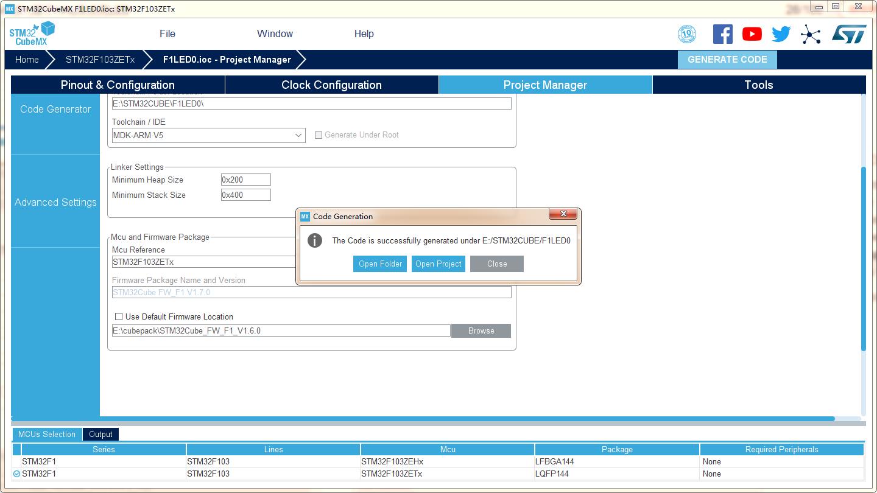
Task: Open the YouTube icon link
Action: pos(752,34)
